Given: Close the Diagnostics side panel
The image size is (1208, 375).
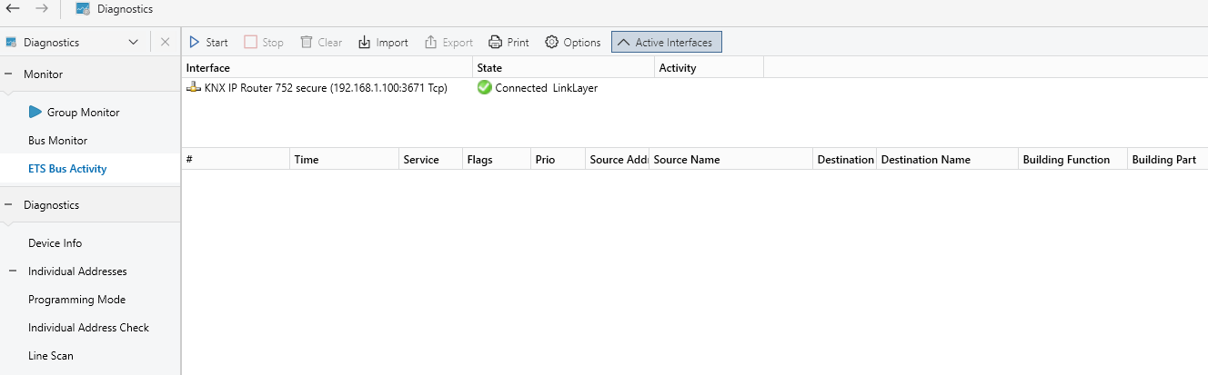Looking at the screenshot, I should pos(165,42).
